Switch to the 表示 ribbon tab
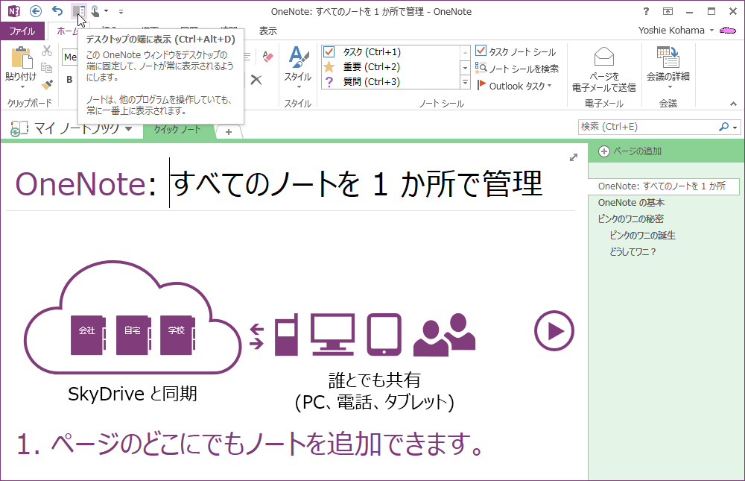This screenshot has height=481, width=745. tap(268, 31)
